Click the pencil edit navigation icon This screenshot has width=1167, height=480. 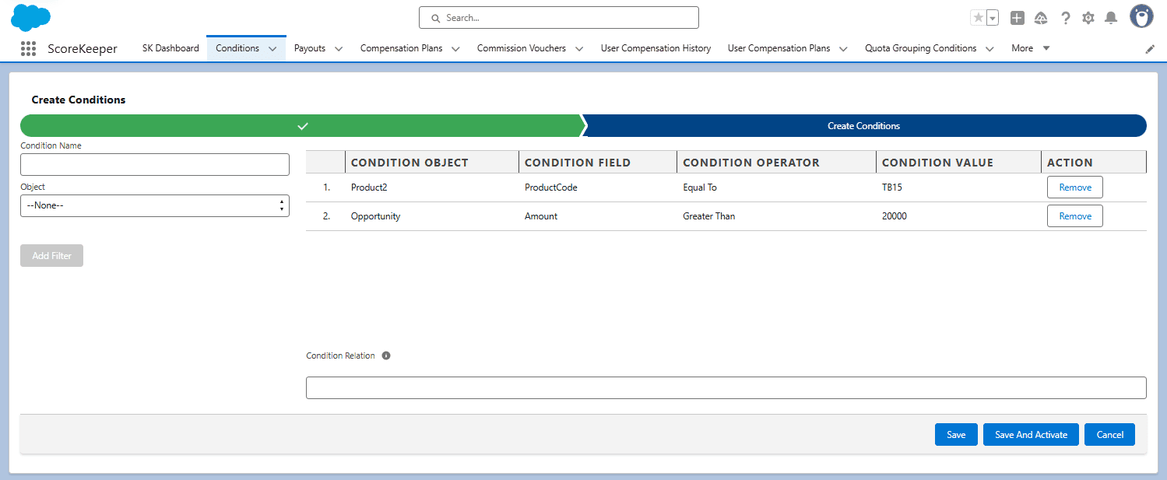pos(1150,48)
